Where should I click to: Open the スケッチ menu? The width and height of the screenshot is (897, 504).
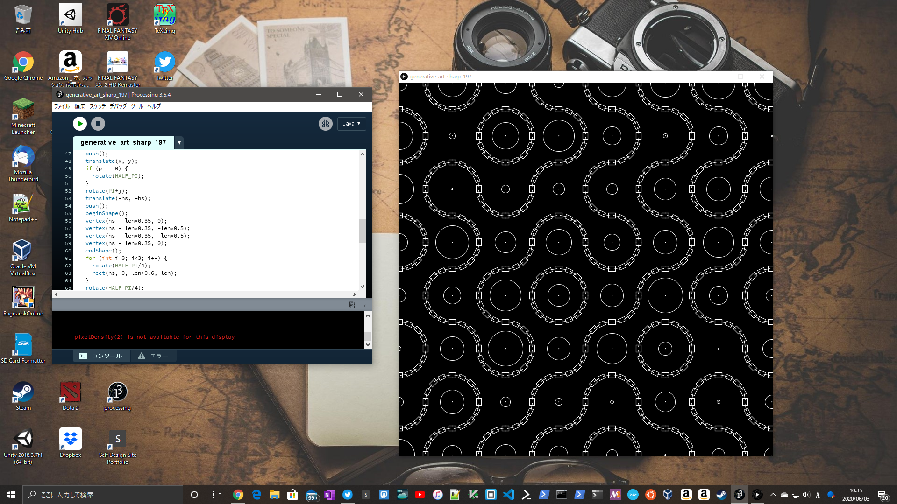(97, 106)
